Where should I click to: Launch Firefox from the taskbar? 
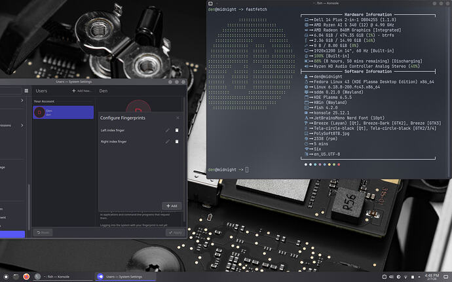pyautogui.click(x=26, y=277)
